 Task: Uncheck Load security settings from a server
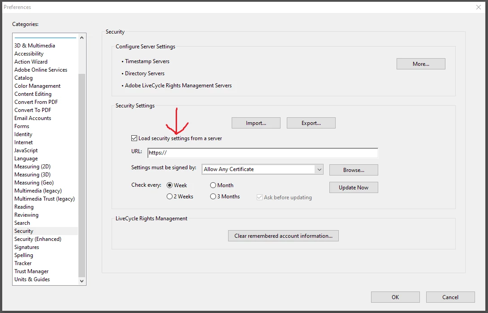[x=134, y=138]
